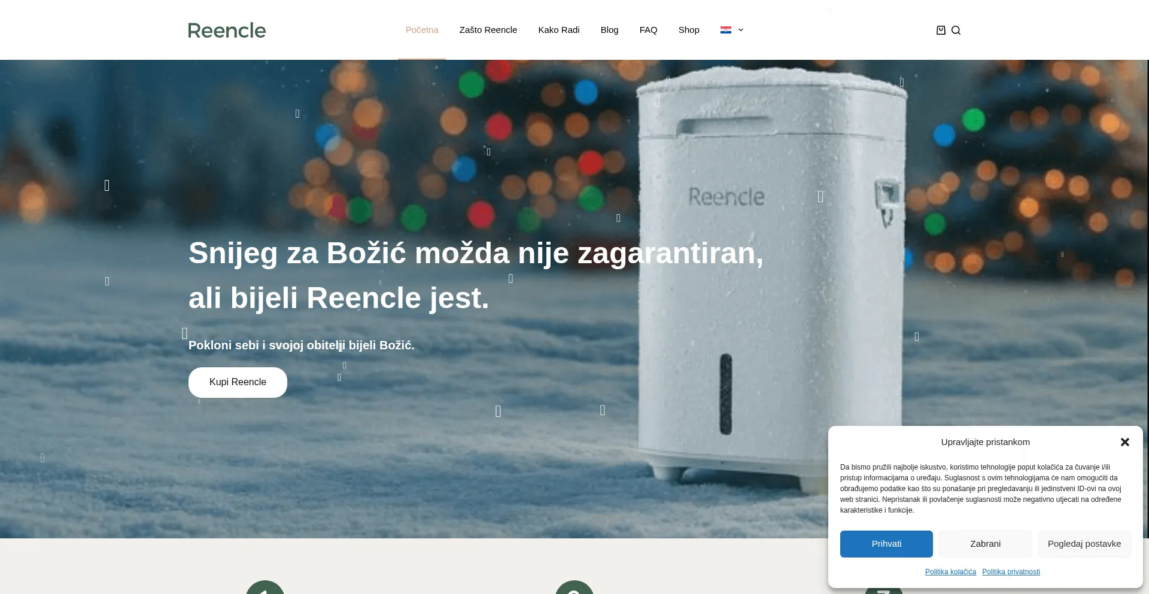Click the green step 1 circle icon

[x=265, y=587]
